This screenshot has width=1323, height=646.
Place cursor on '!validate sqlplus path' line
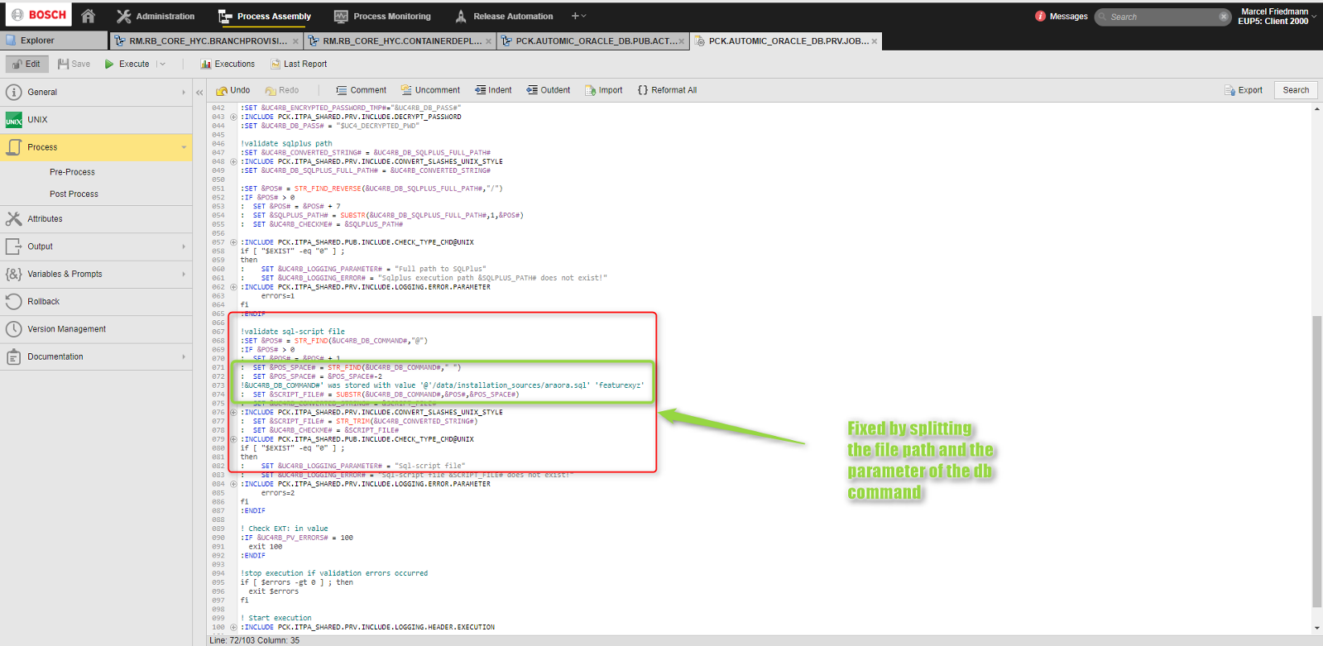[286, 144]
